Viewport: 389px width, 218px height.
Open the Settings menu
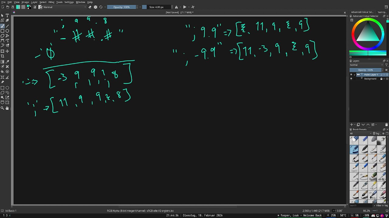click(69, 2)
